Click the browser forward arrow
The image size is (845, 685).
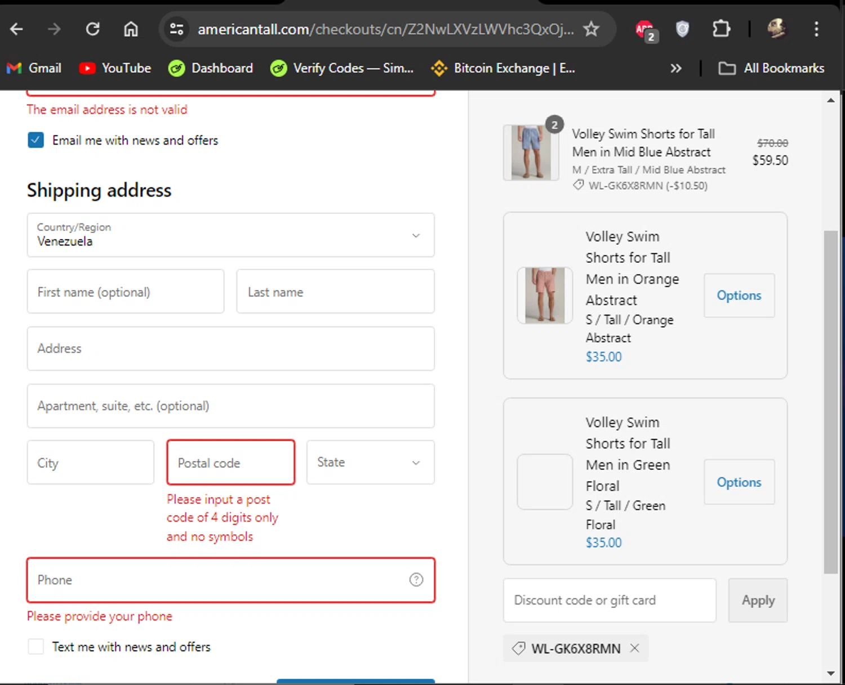coord(54,29)
